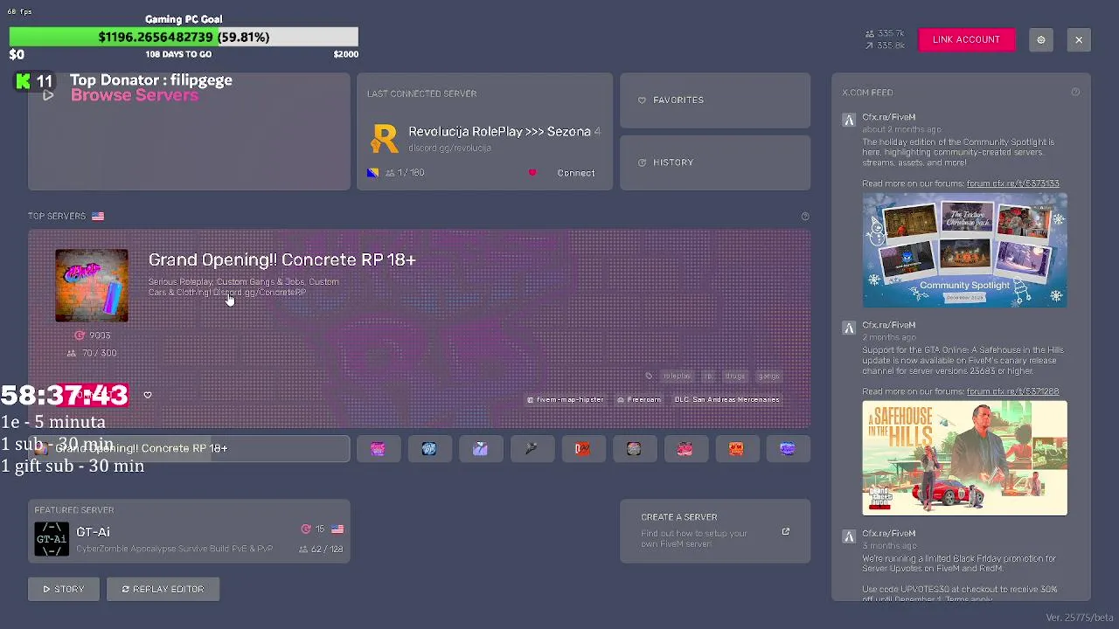Click the gangs tag
Image resolution: width=1119 pixels, height=629 pixels.
coord(768,376)
